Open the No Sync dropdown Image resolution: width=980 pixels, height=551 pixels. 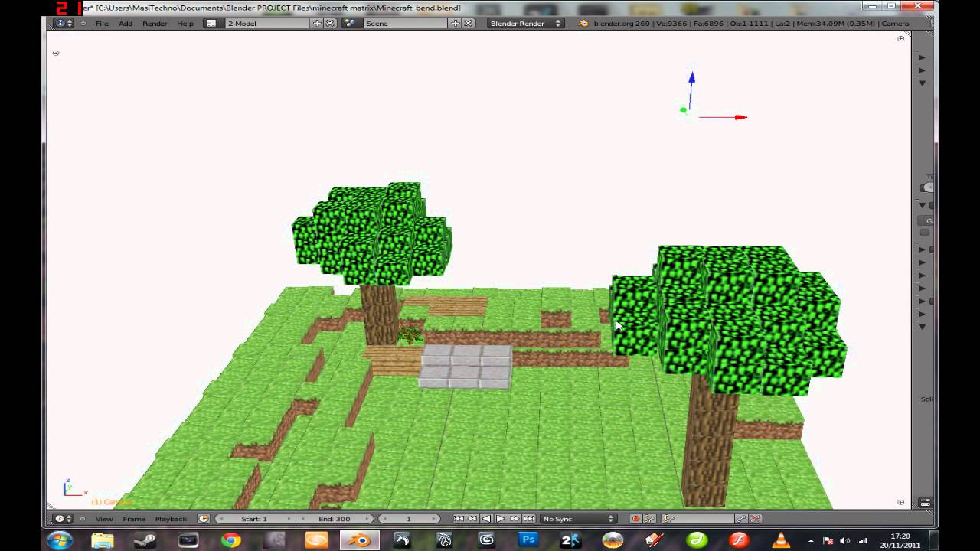click(x=578, y=518)
